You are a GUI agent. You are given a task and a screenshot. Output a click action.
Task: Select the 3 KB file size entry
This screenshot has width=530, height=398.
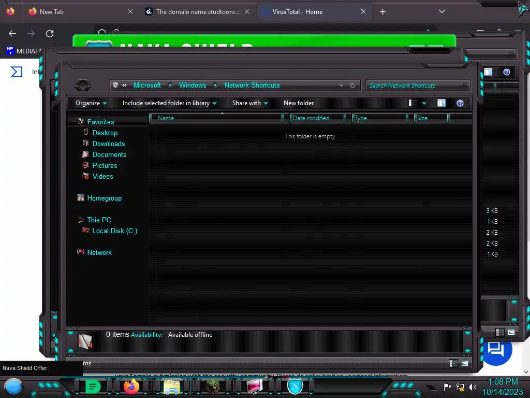coord(492,211)
